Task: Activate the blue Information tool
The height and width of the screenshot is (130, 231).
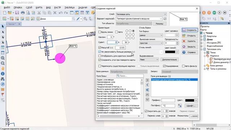Action: click(3, 74)
